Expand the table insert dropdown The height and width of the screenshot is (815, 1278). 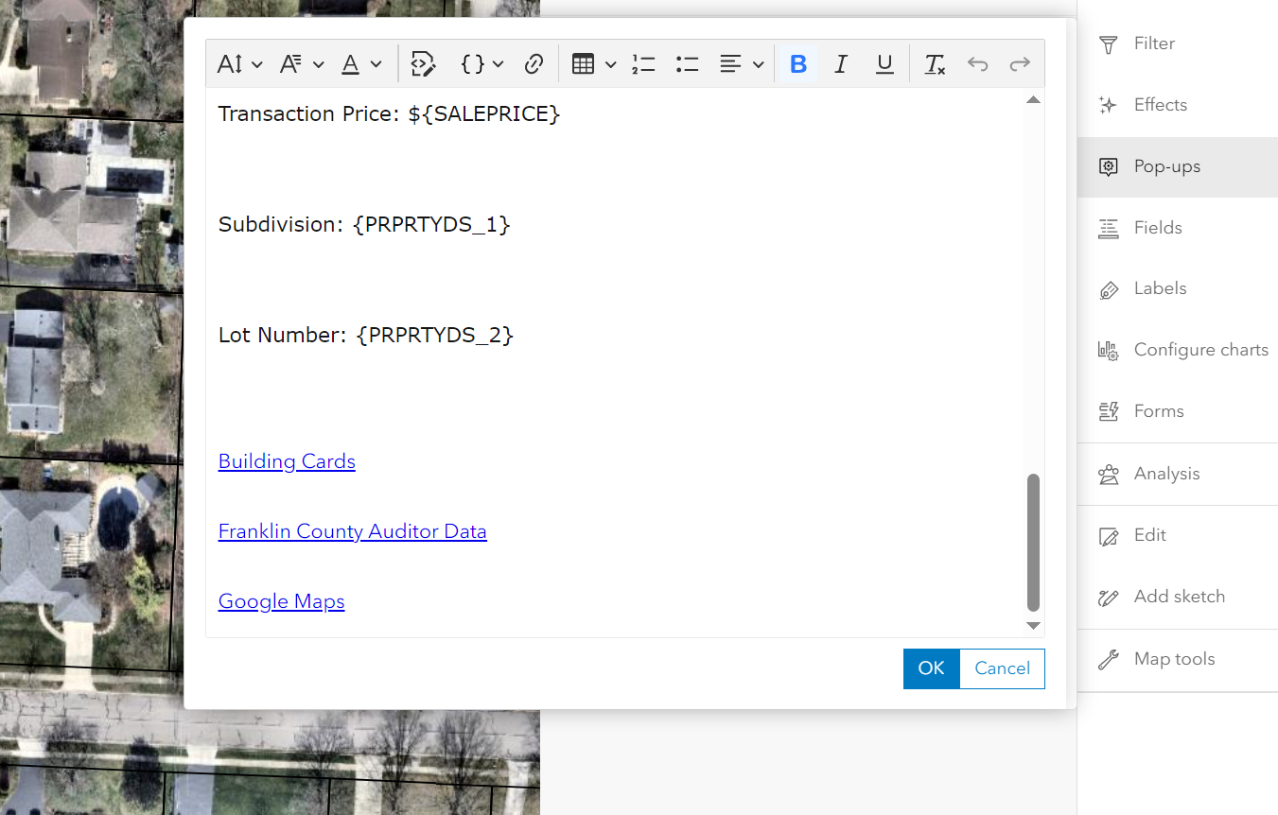coord(611,63)
